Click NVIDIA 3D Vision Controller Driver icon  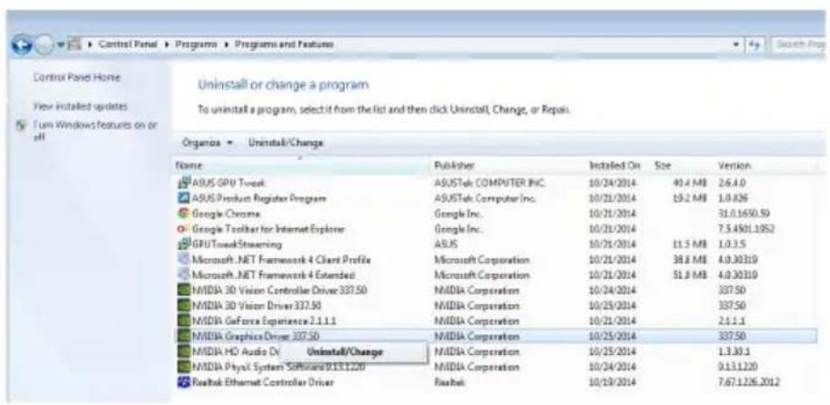coord(183,291)
